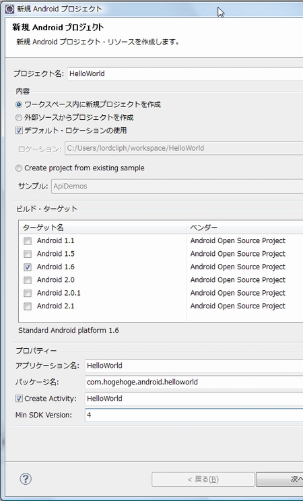Click the project name field with HelloWorld
This screenshot has height=501, width=303.
coord(185,74)
